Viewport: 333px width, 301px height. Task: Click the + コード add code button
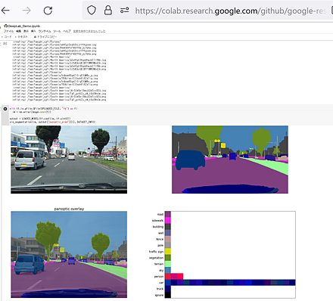(7, 37)
